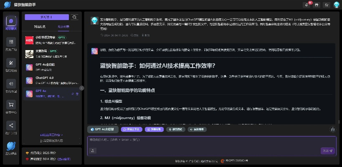Open the gift icon in header

click(317, 5)
